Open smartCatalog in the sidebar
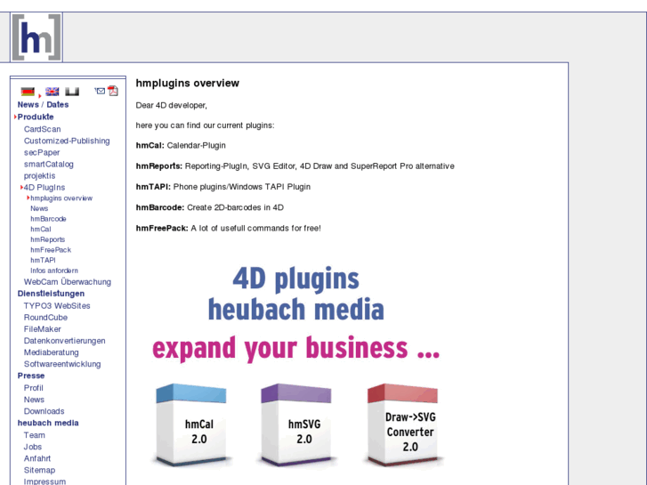The height and width of the screenshot is (485, 647). pyautogui.click(x=49, y=164)
